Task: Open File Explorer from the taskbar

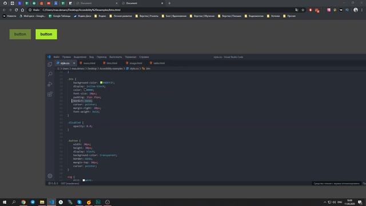Action: pos(42,202)
